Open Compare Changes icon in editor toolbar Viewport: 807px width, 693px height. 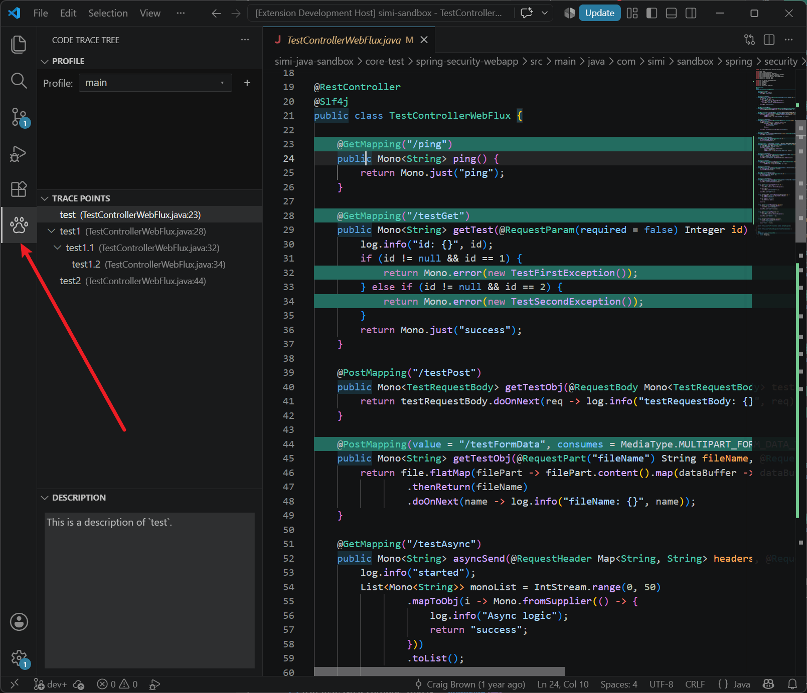click(749, 40)
